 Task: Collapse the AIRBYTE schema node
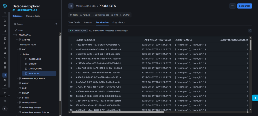17,40
